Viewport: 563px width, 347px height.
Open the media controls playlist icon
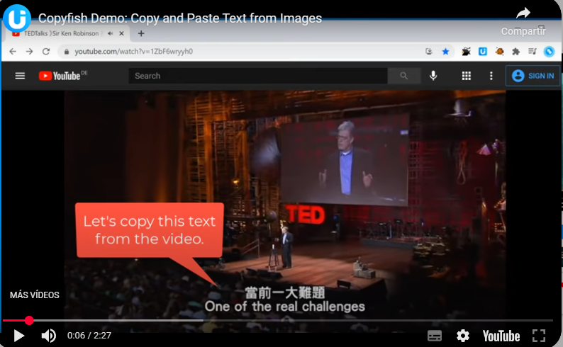pos(533,52)
